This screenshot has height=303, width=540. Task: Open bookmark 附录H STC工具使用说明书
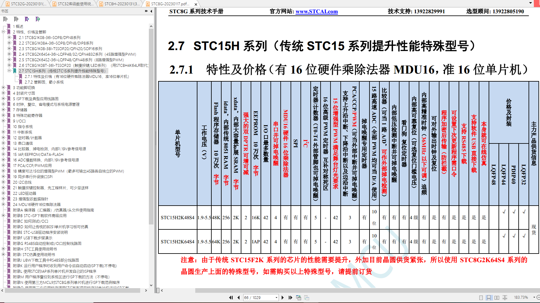(x=35, y=249)
